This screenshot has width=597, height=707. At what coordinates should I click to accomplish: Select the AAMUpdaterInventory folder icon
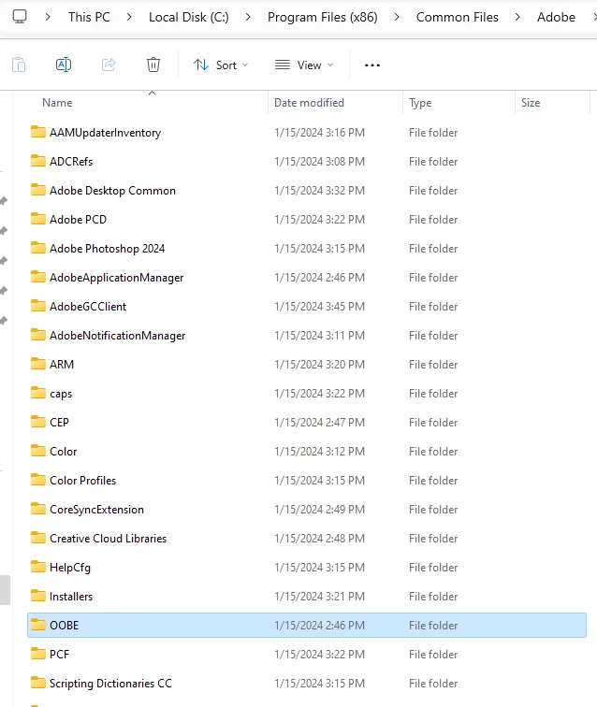(x=38, y=132)
